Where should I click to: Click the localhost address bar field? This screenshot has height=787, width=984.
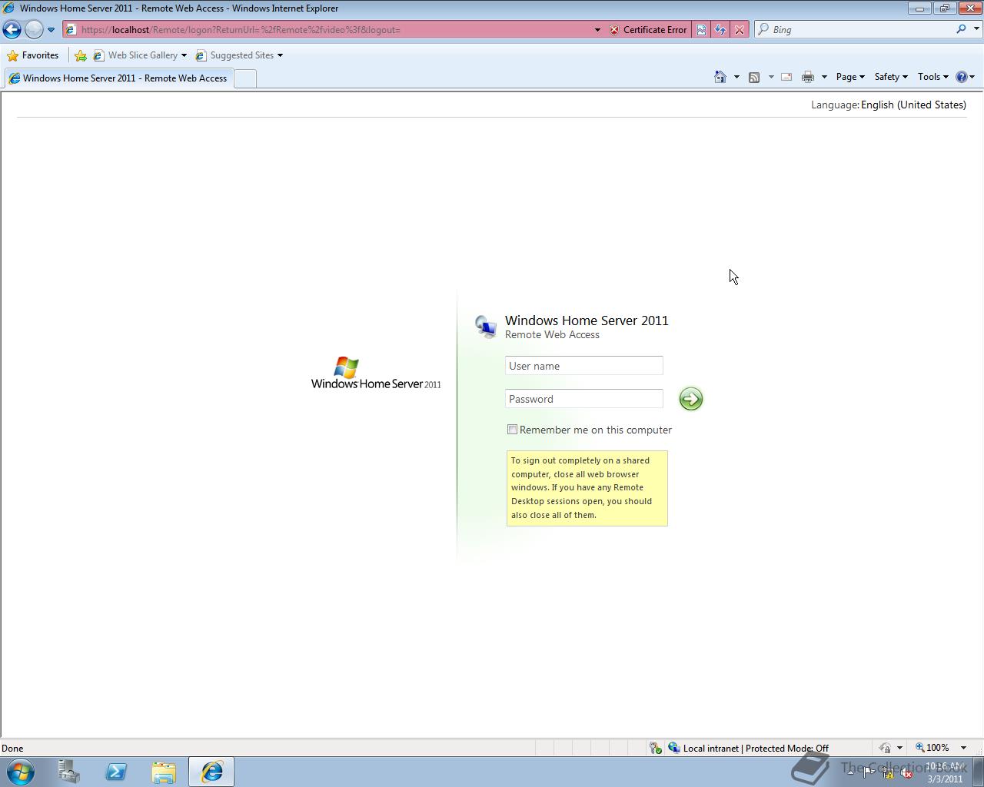coord(331,30)
